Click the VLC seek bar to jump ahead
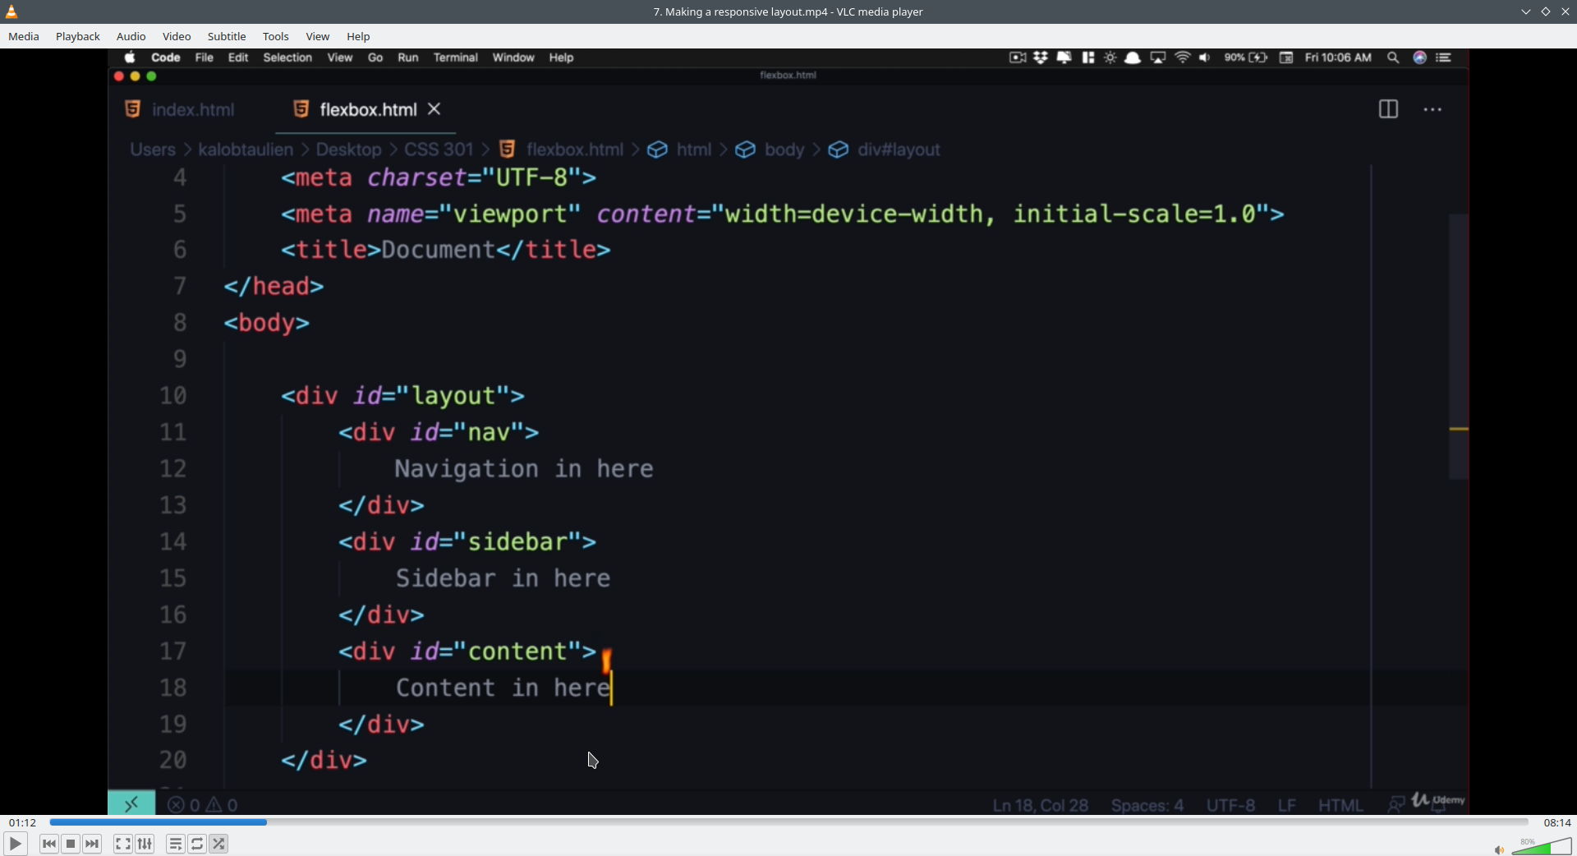1577x856 pixels. [x=788, y=822]
